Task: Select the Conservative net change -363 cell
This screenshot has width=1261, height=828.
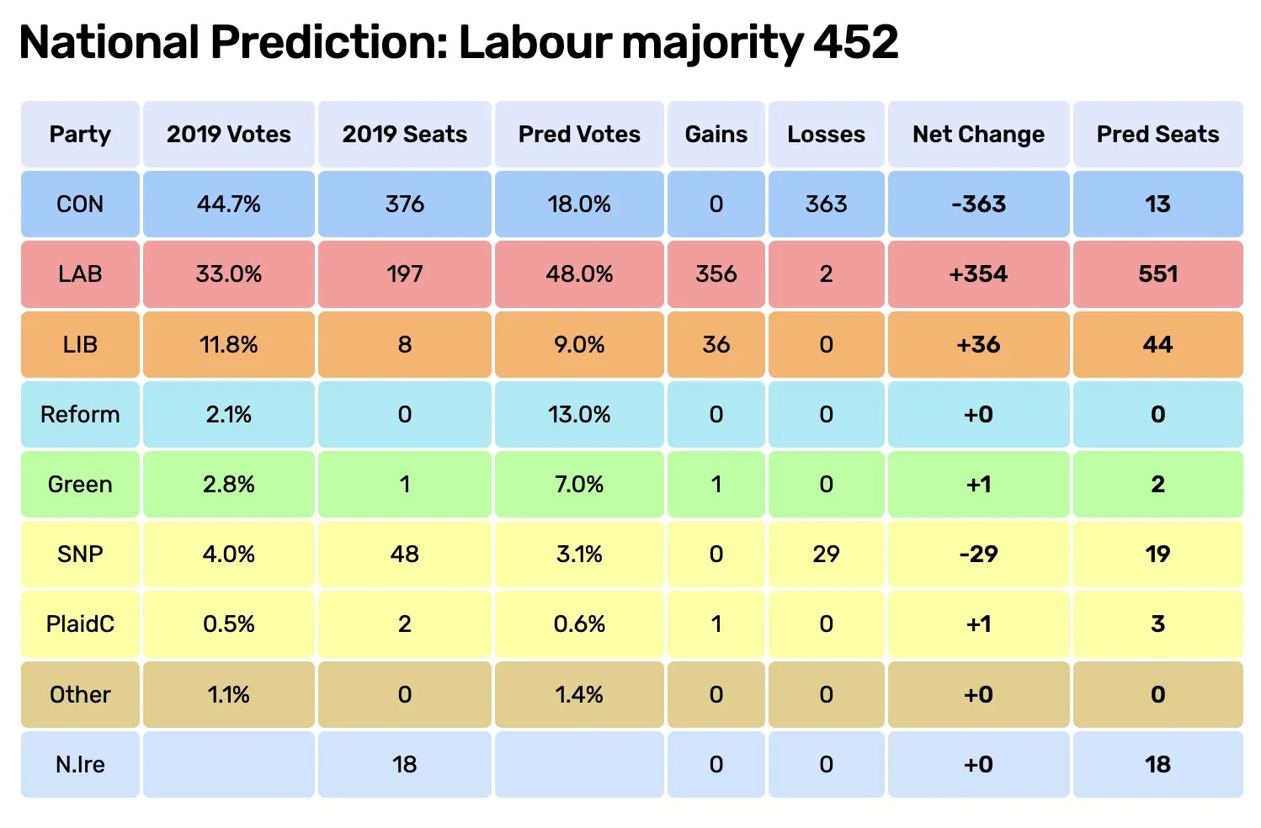Action: click(978, 204)
